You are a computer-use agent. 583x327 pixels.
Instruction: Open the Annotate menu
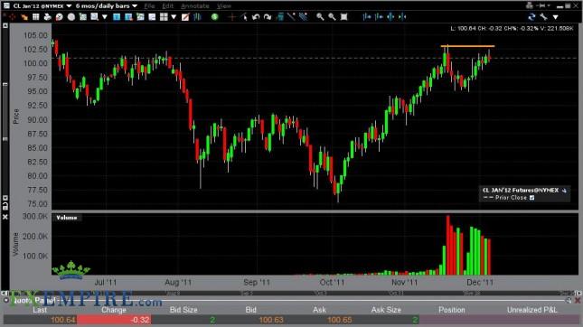[195, 6]
